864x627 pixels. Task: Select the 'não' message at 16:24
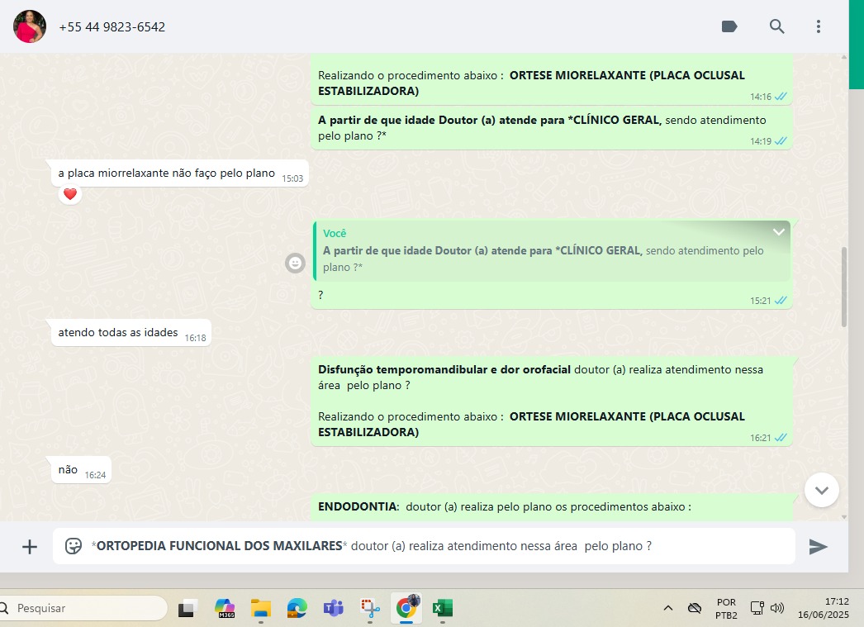pos(82,470)
